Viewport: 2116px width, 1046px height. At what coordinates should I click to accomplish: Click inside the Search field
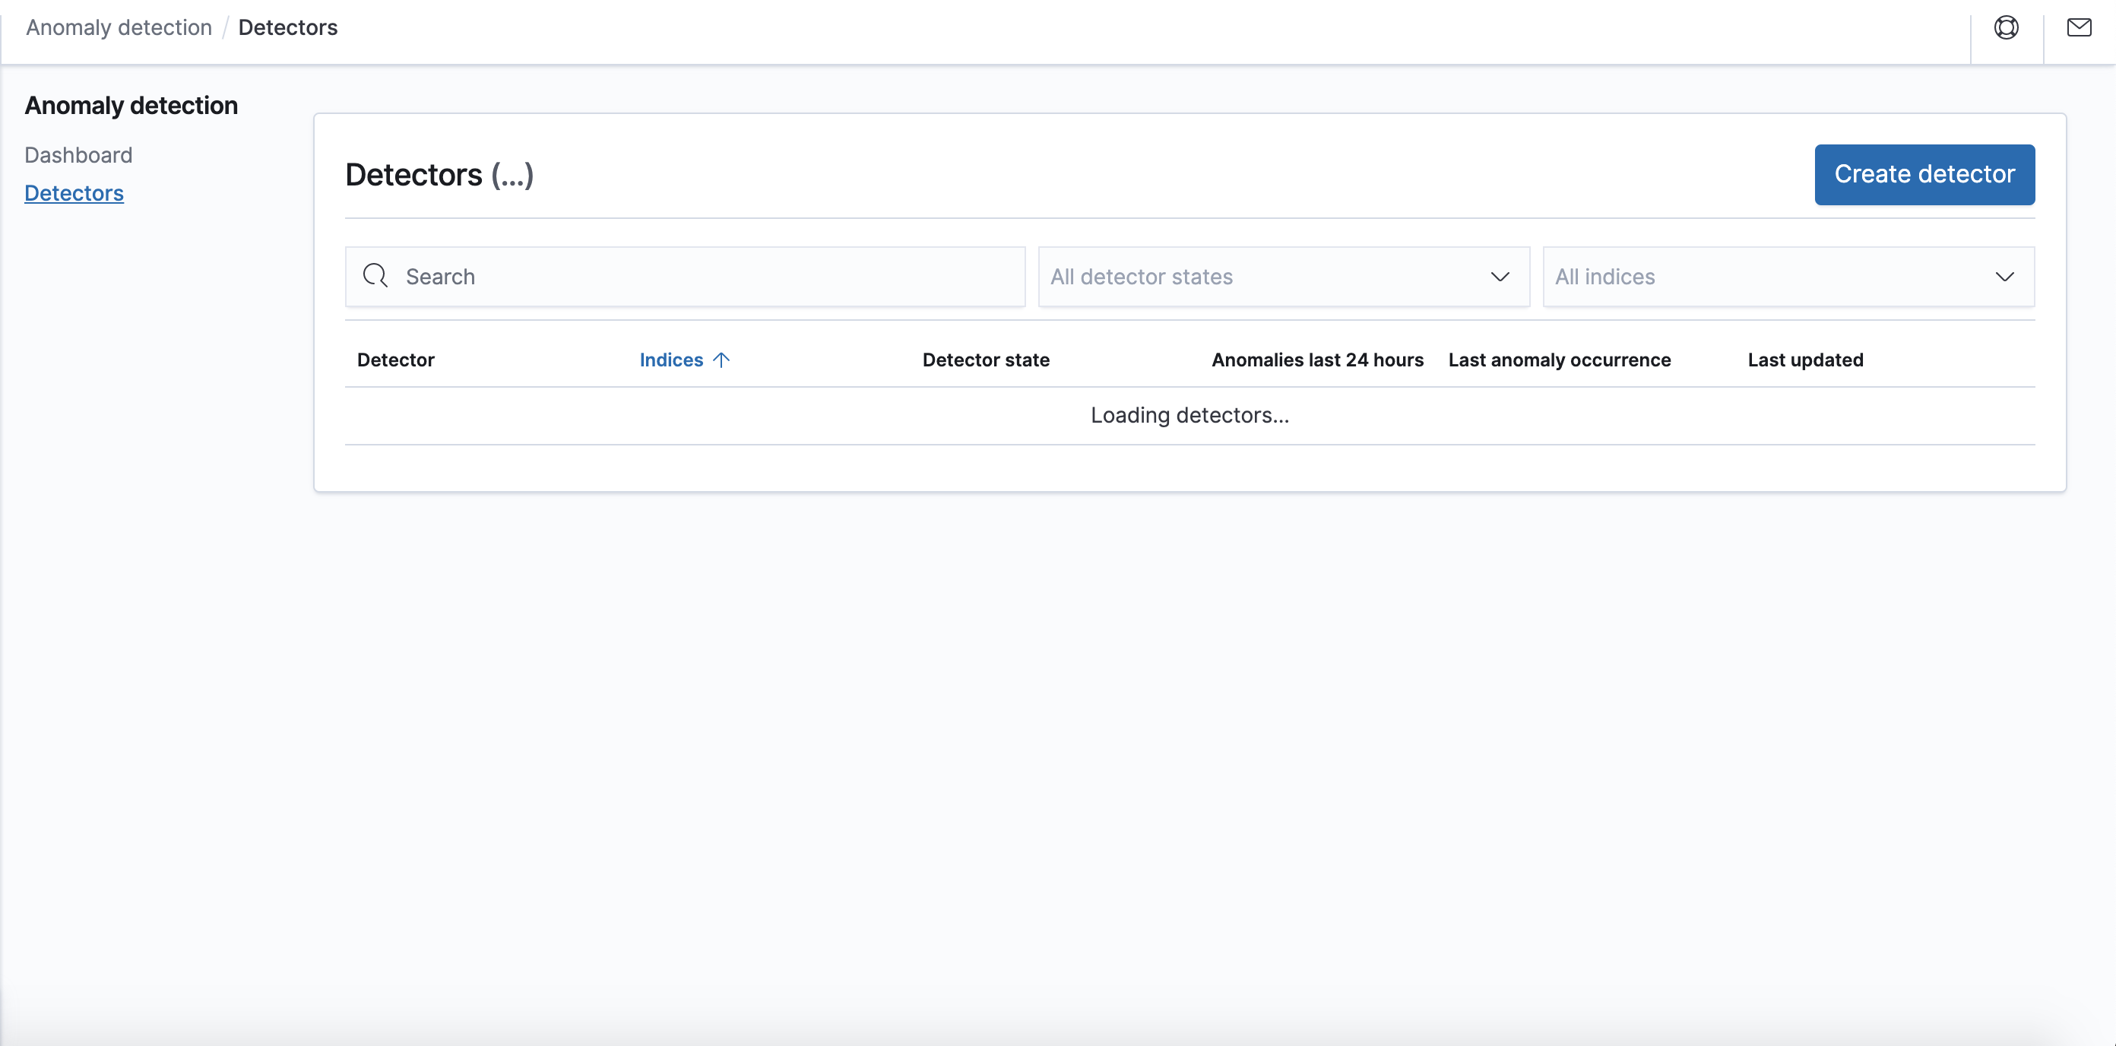685,276
